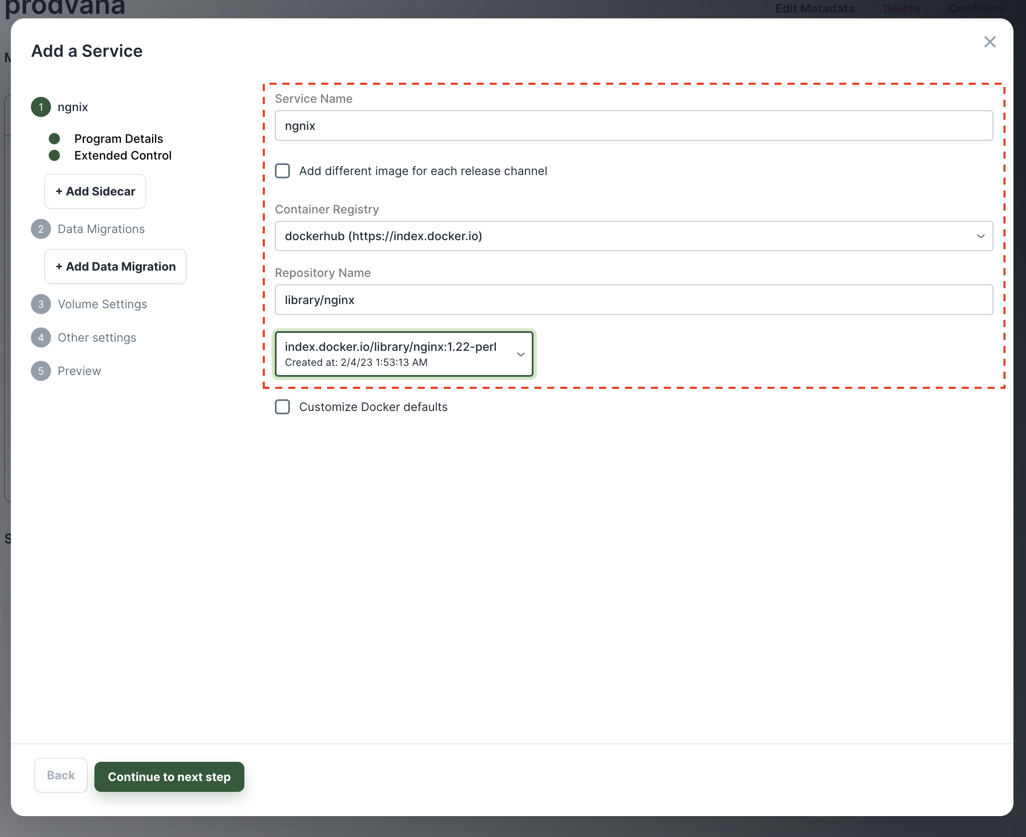Click step 2 Data Migrations number icon
This screenshot has height=837, width=1026.
click(x=41, y=229)
